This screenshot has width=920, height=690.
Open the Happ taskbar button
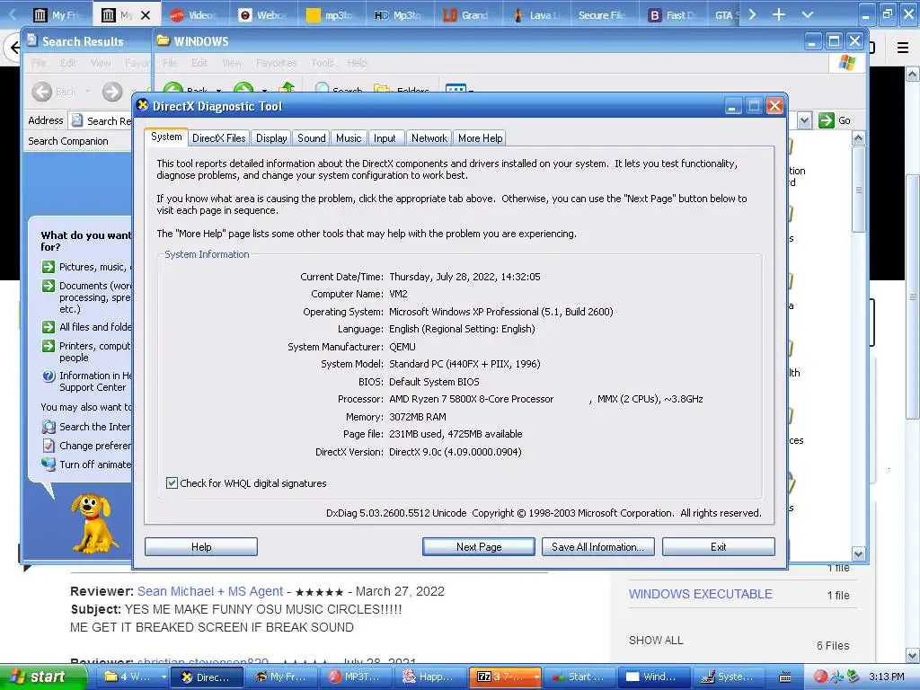click(x=430, y=677)
